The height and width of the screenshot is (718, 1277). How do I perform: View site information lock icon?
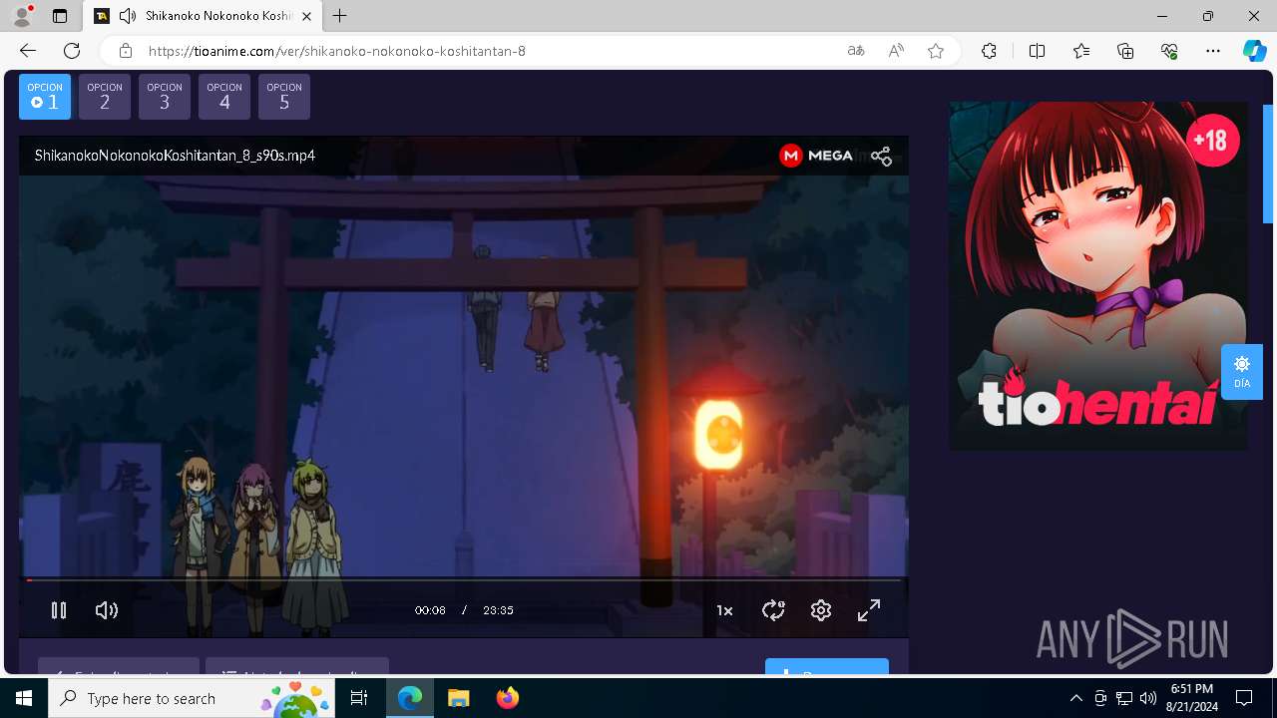[x=126, y=51]
